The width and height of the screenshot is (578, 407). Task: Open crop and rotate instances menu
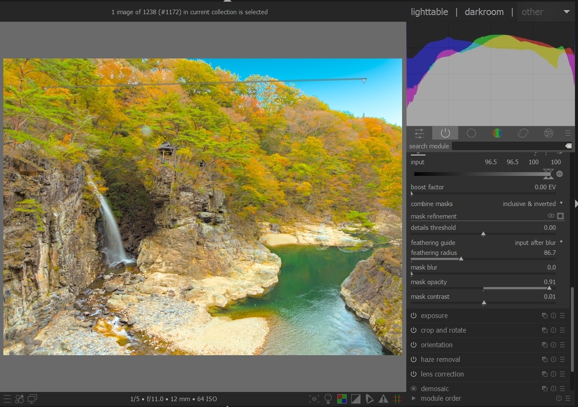point(545,330)
